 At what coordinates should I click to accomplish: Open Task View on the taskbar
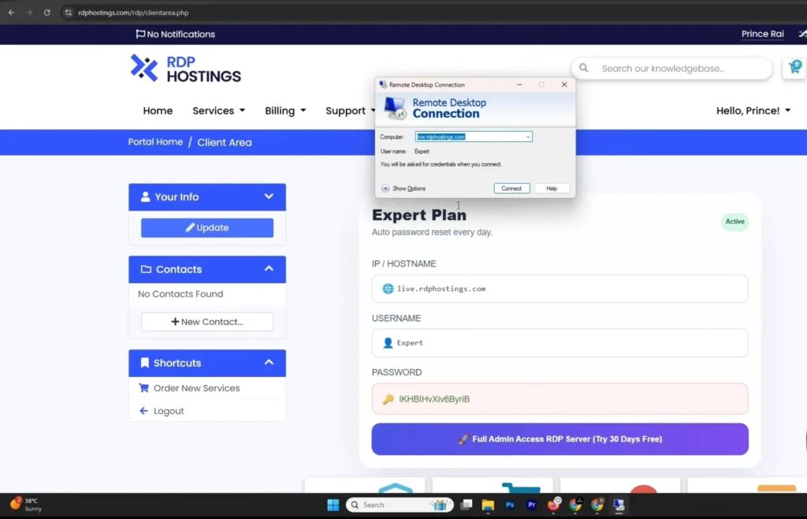[x=467, y=505]
